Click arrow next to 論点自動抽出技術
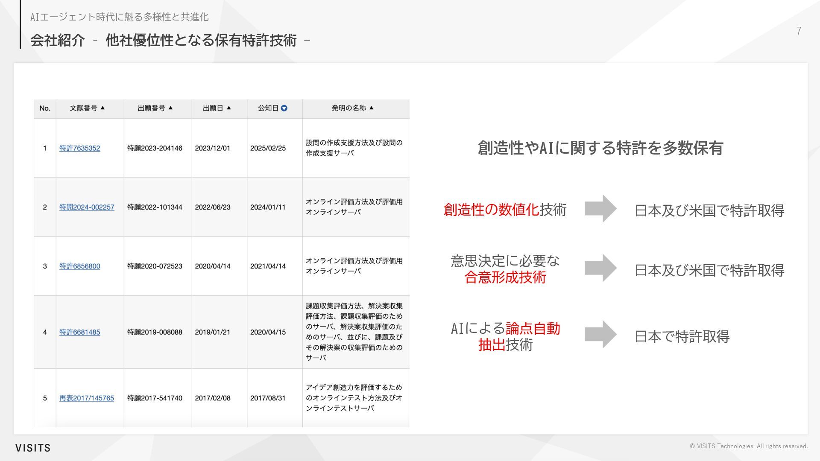 point(600,334)
